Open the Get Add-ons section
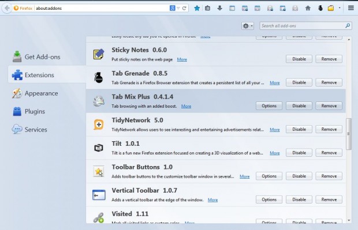 tap(36, 56)
